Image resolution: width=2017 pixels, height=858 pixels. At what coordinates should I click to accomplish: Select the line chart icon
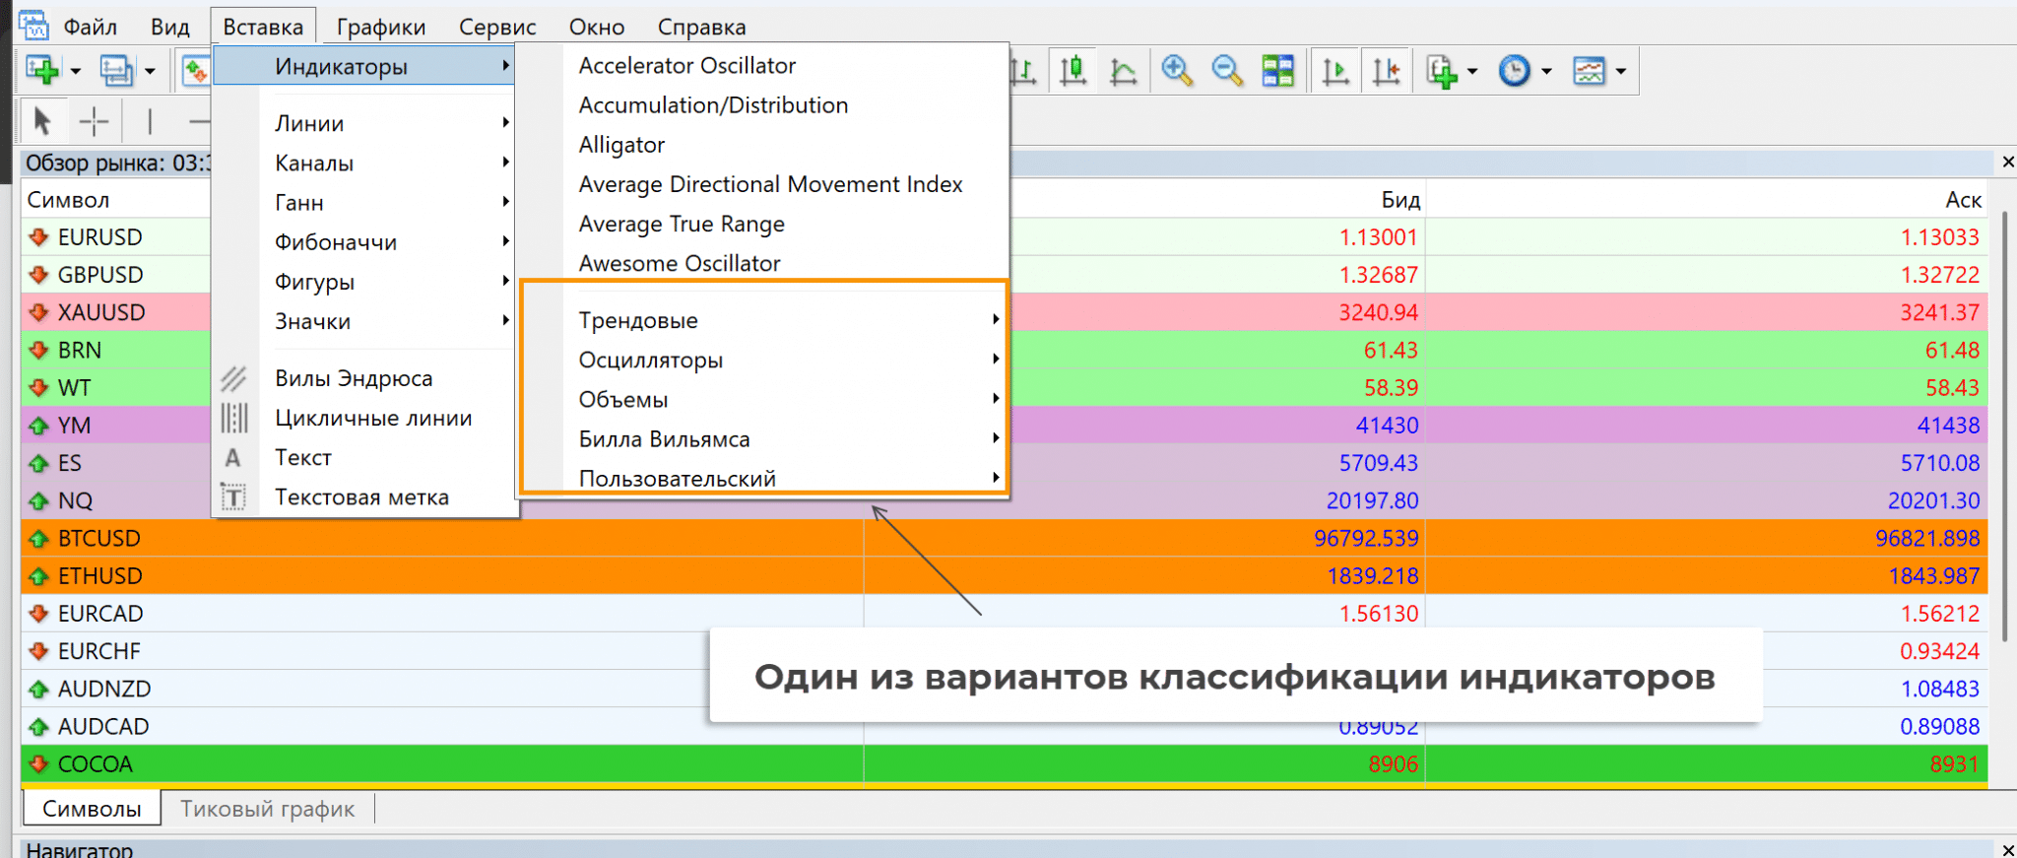1123,71
